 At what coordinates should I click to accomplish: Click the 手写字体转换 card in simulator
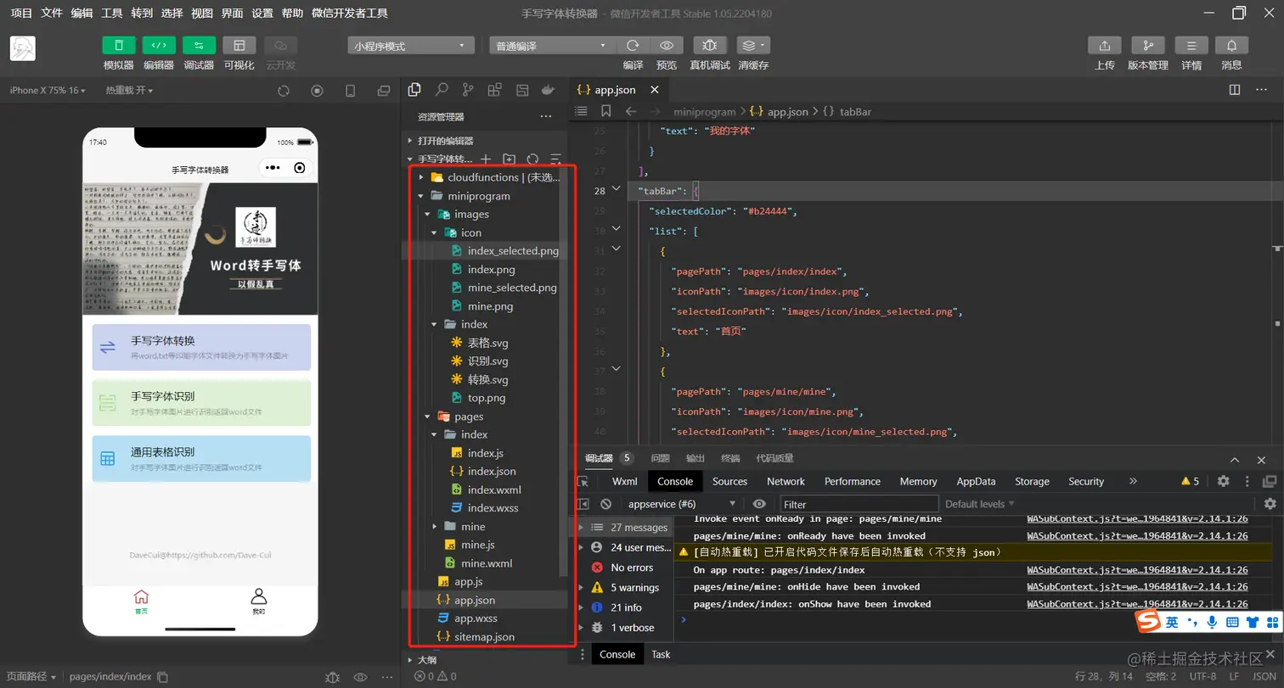pyautogui.click(x=201, y=347)
